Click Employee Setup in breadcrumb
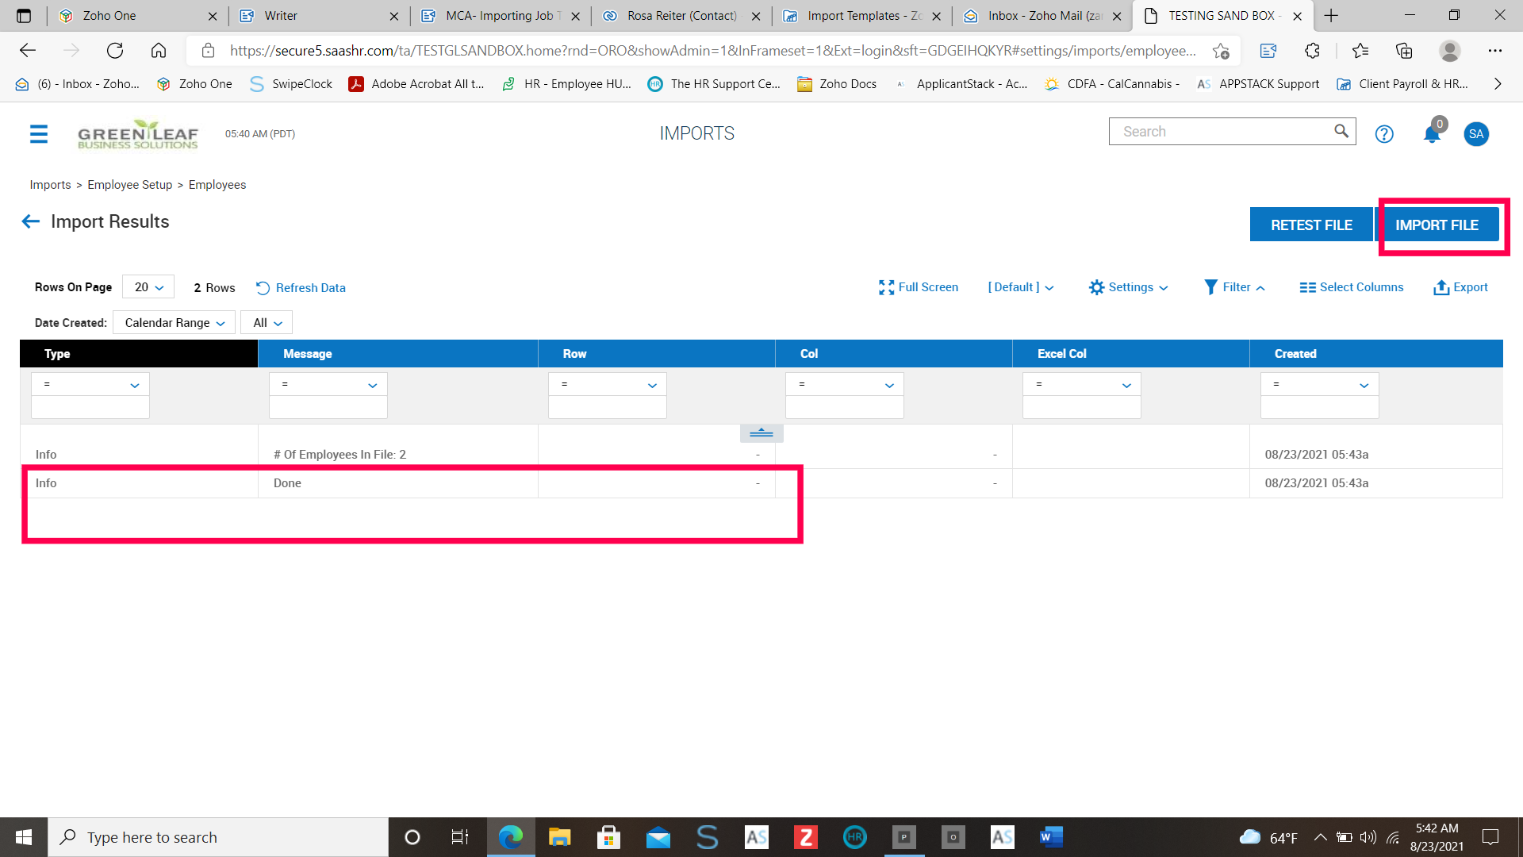Screen dimensions: 1523x857 coord(129,185)
